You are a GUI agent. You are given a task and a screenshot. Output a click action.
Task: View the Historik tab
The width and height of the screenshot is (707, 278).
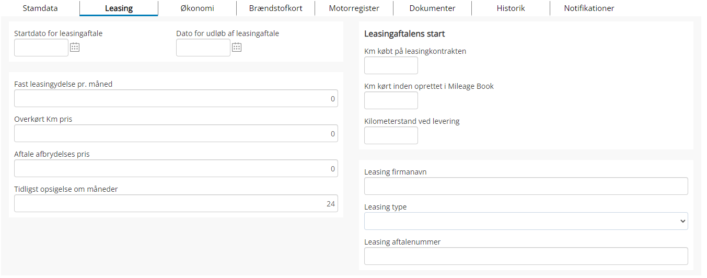(x=511, y=8)
